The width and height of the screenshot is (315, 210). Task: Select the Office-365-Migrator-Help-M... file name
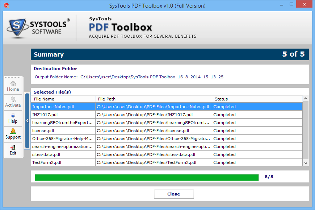coord(63,139)
